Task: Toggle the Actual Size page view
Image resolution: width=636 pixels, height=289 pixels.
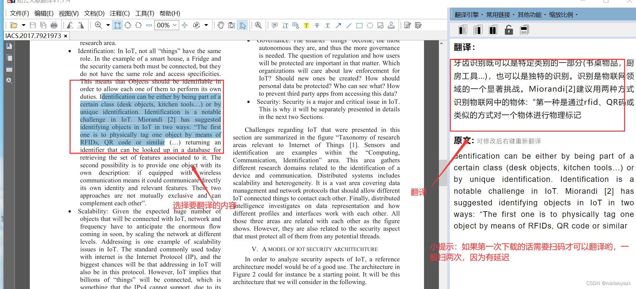Action: pyautogui.click(x=117, y=25)
